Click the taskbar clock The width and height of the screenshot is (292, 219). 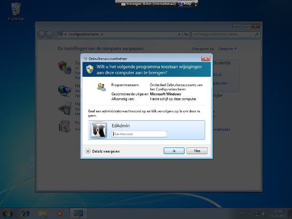click(278, 213)
